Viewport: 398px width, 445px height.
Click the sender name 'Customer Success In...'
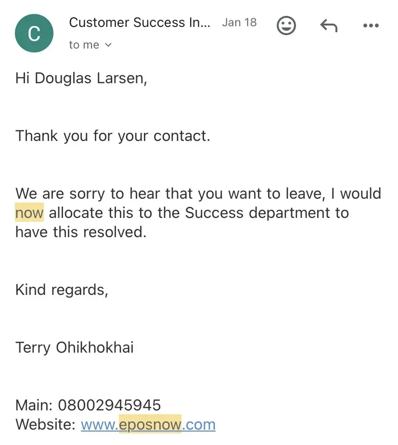pyautogui.click(x=140, y=23)
